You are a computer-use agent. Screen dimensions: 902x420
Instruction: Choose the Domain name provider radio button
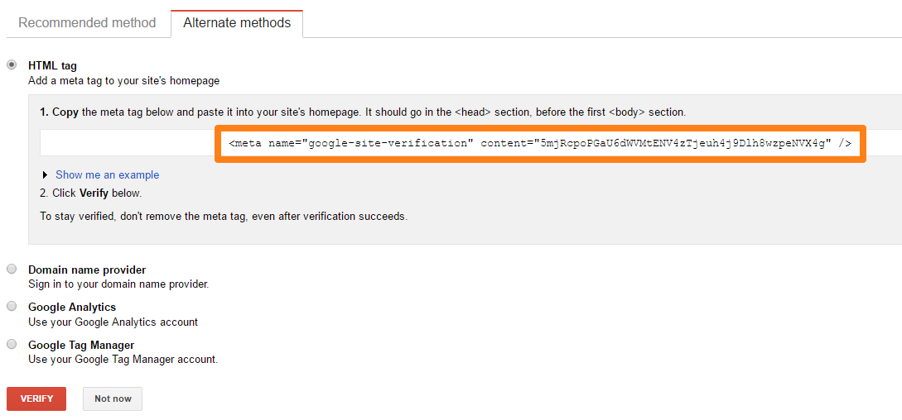click(12, 269)
